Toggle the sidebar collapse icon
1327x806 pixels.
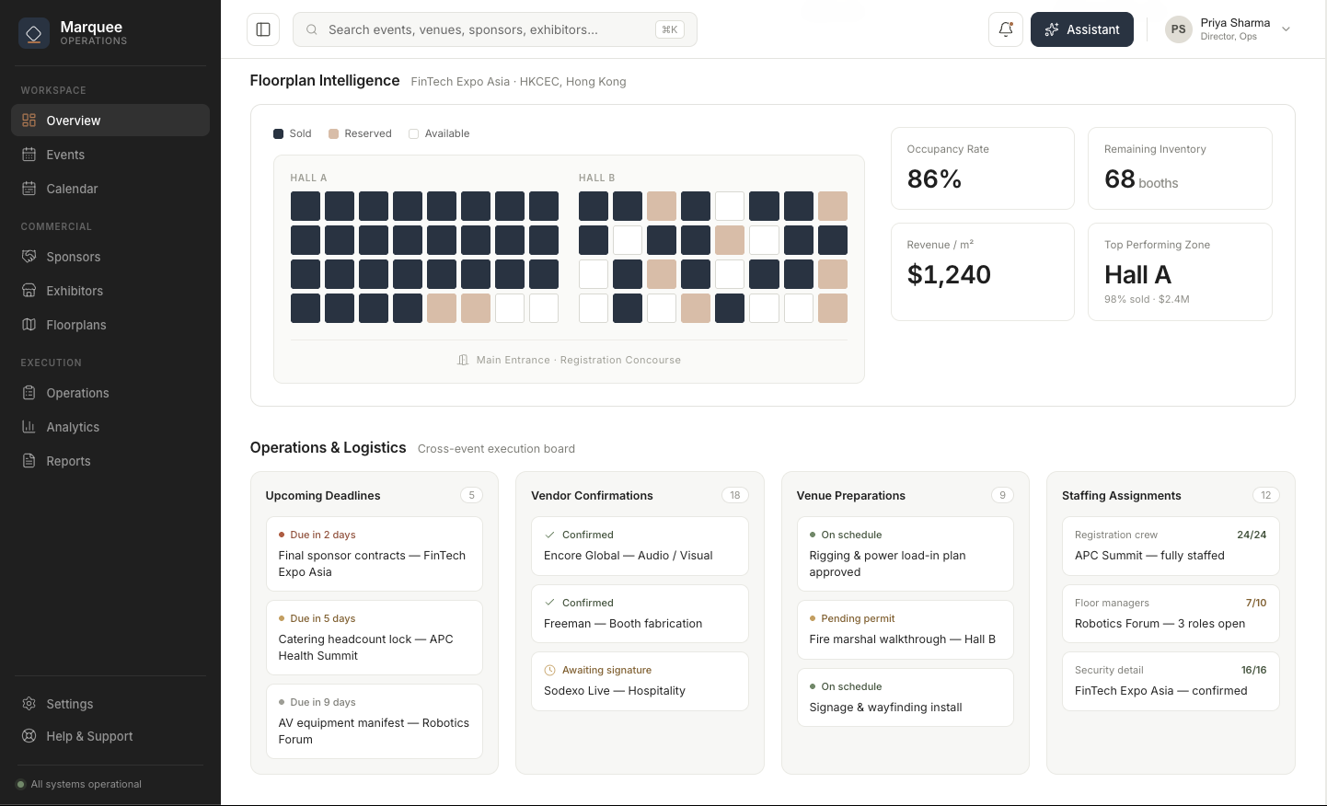point(263,29)
